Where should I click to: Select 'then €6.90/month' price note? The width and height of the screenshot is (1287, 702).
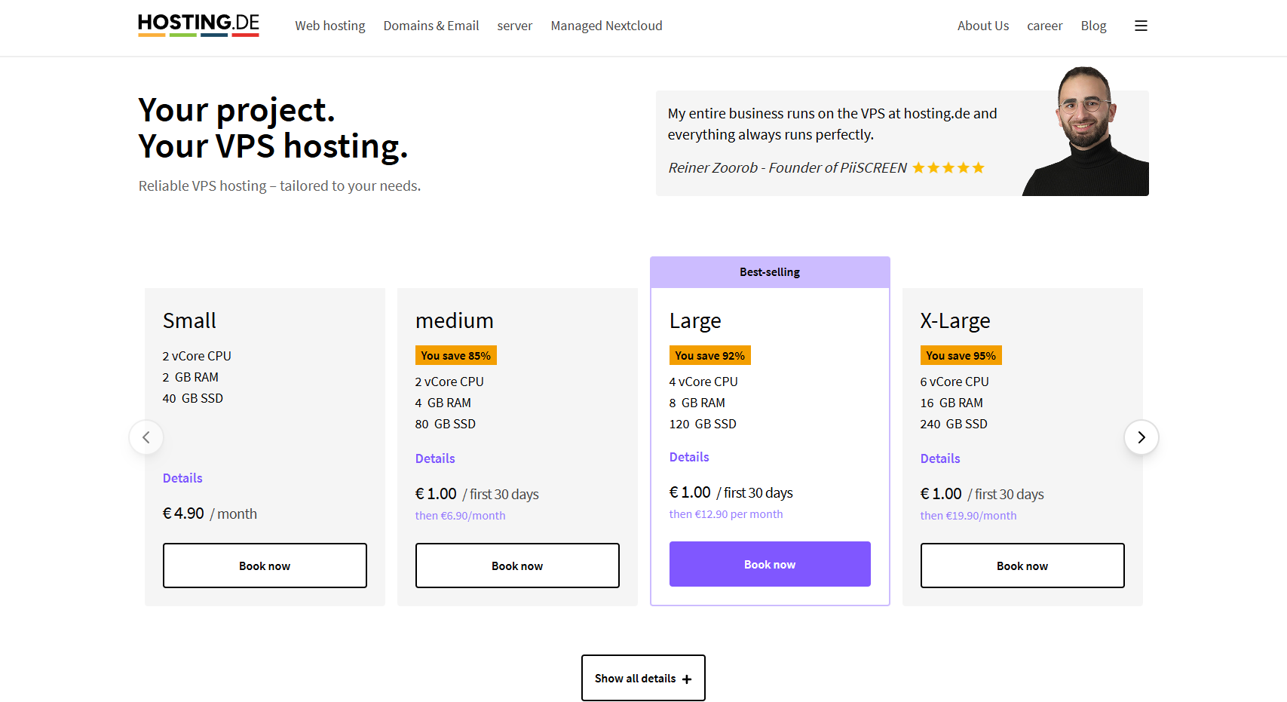(461, 516)
